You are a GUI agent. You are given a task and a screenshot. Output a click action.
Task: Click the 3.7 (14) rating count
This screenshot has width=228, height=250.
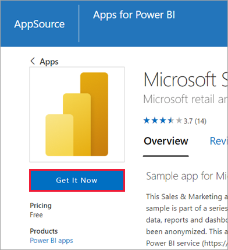point(195,121)
